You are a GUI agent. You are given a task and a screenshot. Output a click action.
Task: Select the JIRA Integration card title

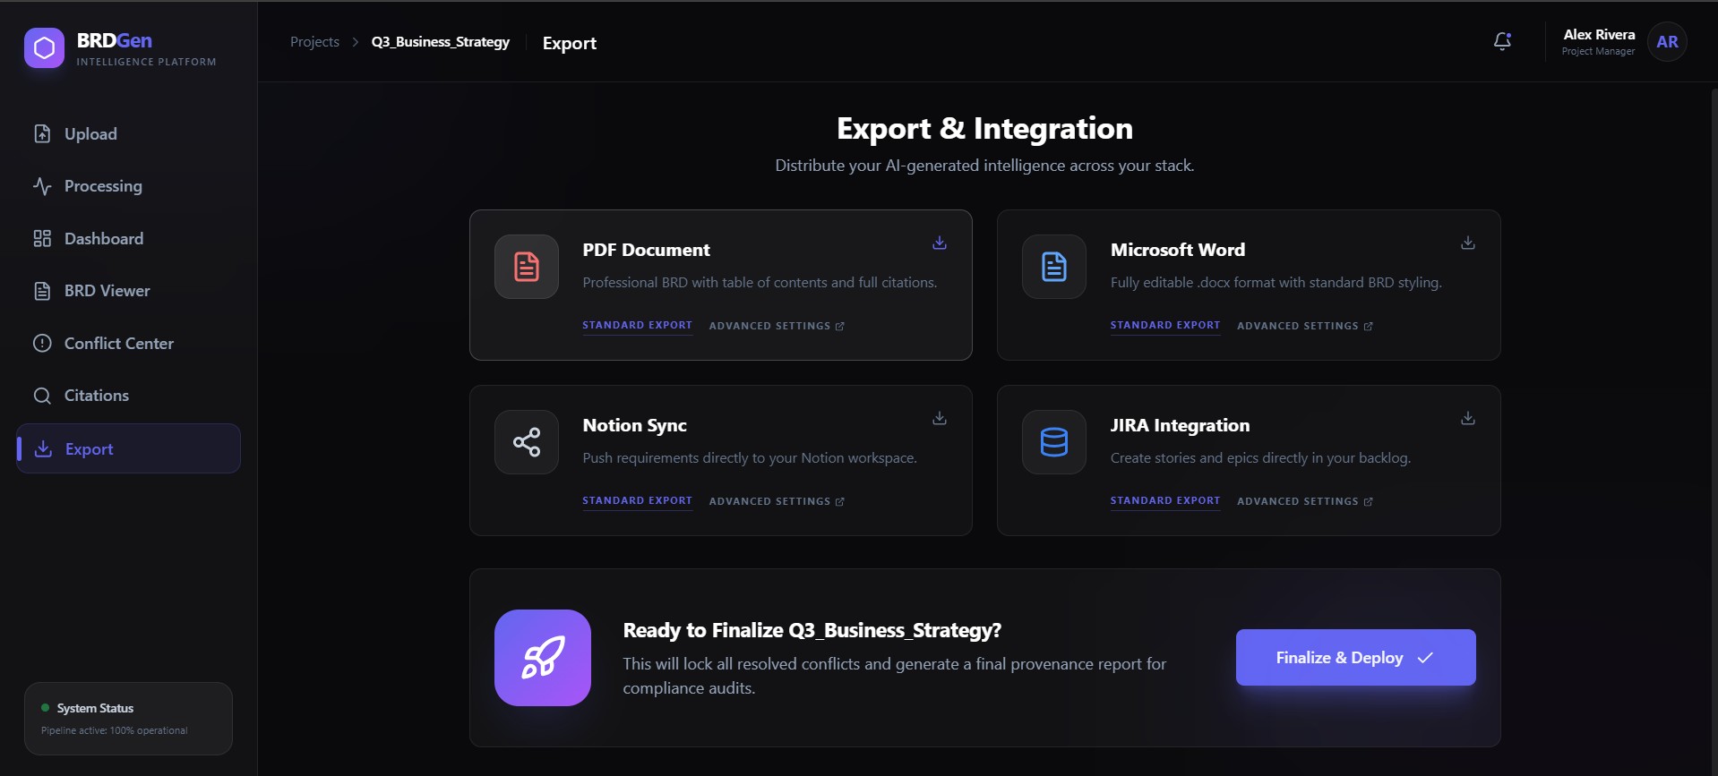(1180, 425)
